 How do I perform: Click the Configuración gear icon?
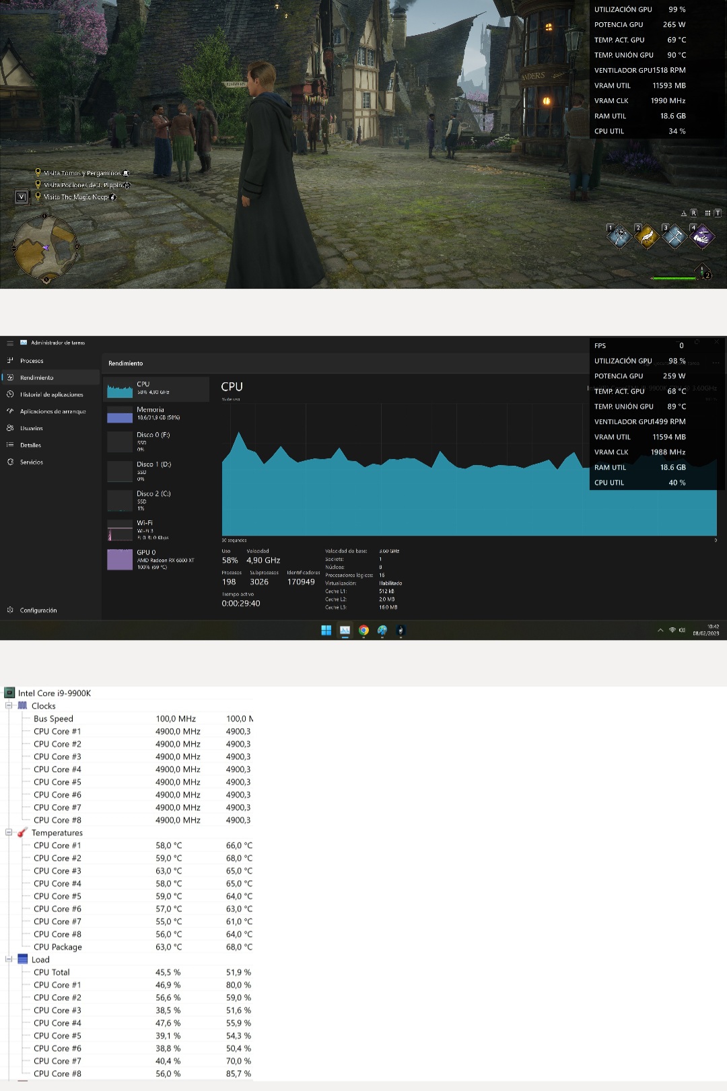coord(10,610)
